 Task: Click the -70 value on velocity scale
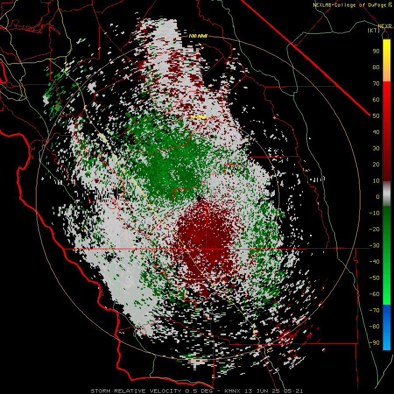(x=374, y=310)
